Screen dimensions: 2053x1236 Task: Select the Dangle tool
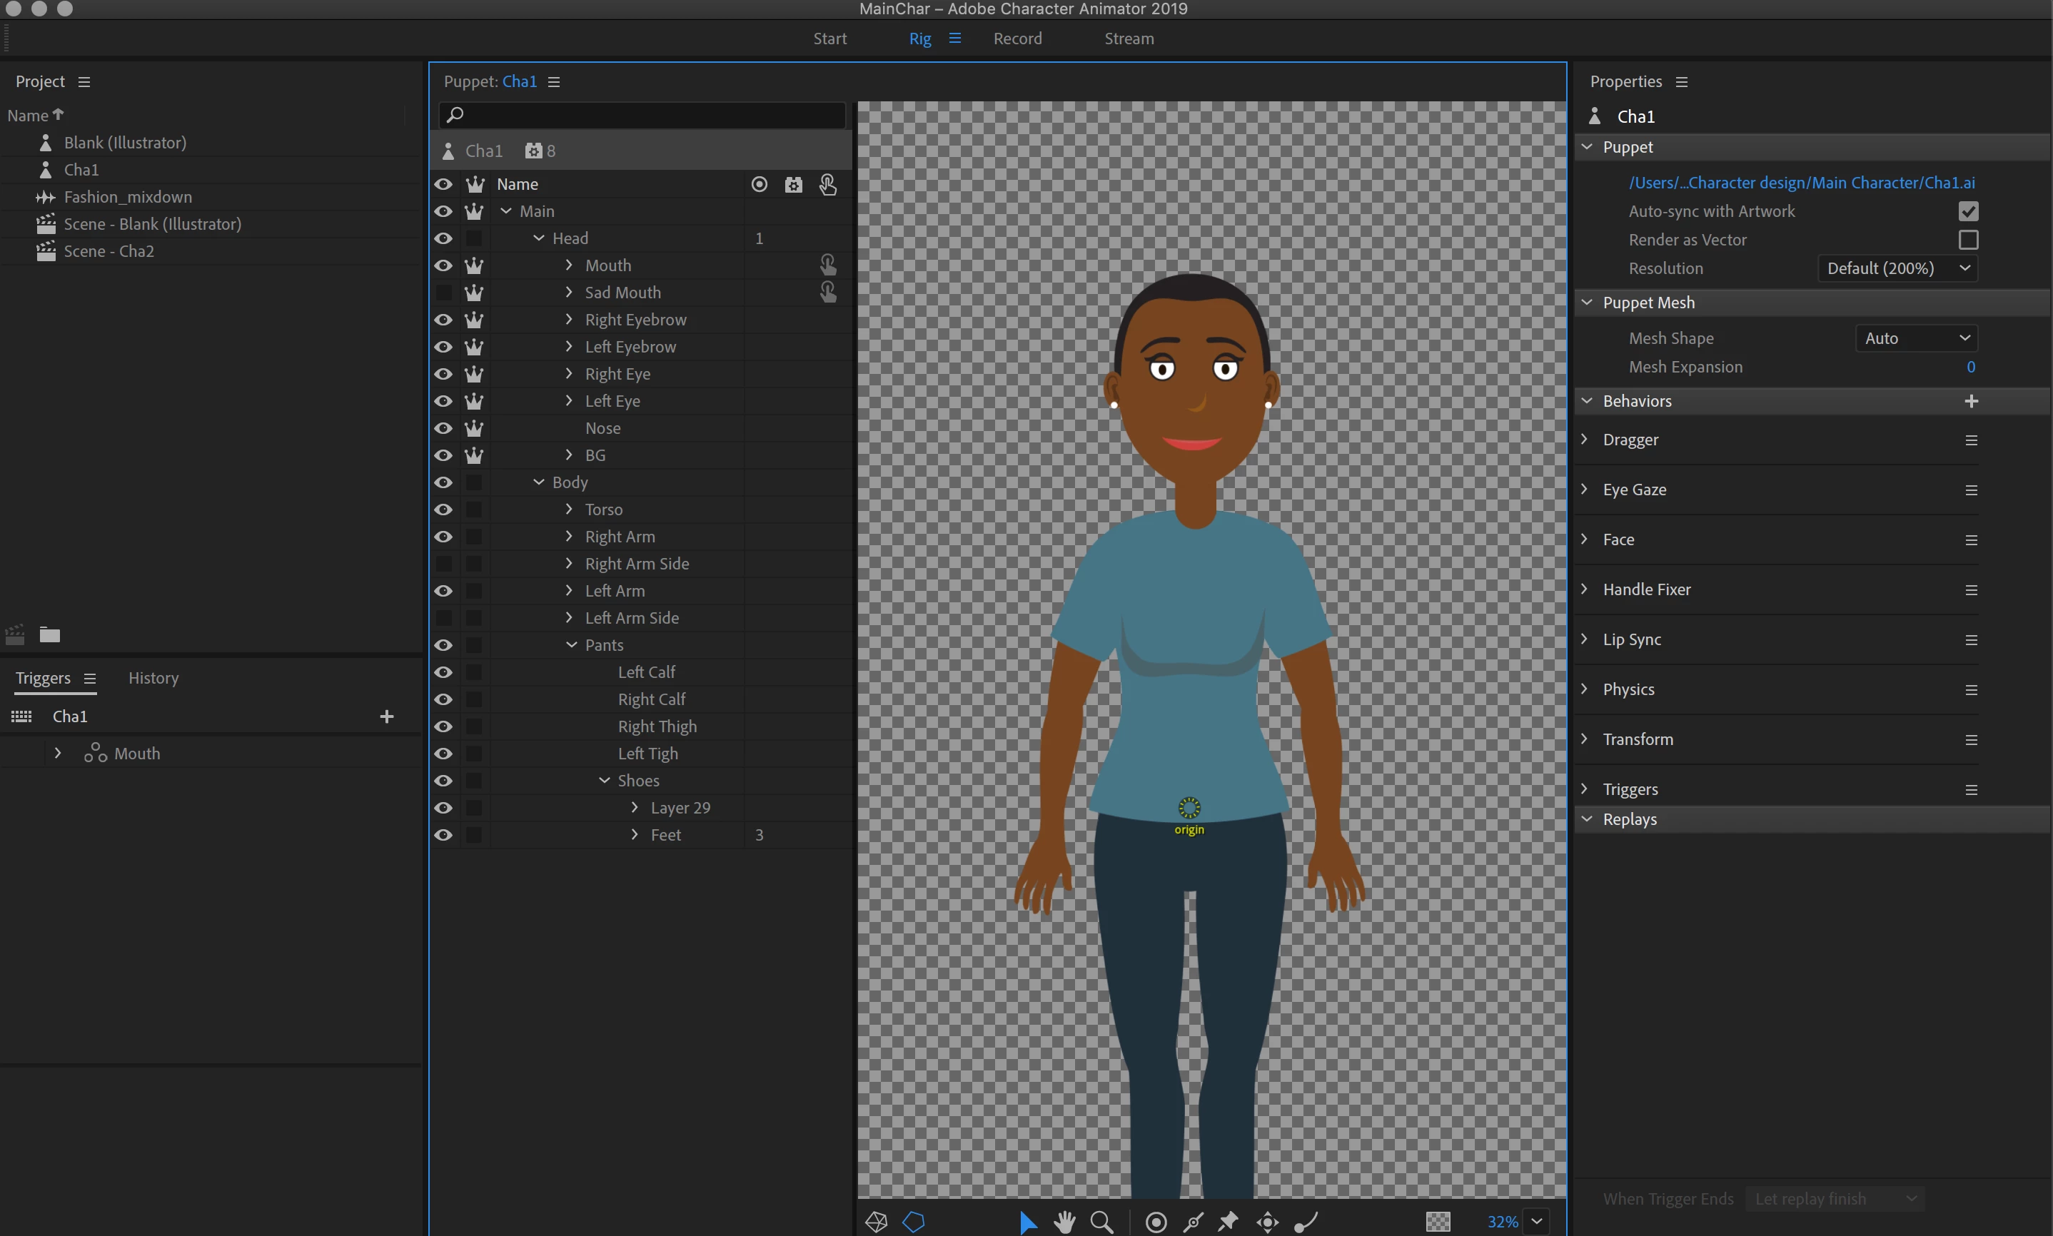pos(1305,1222)
